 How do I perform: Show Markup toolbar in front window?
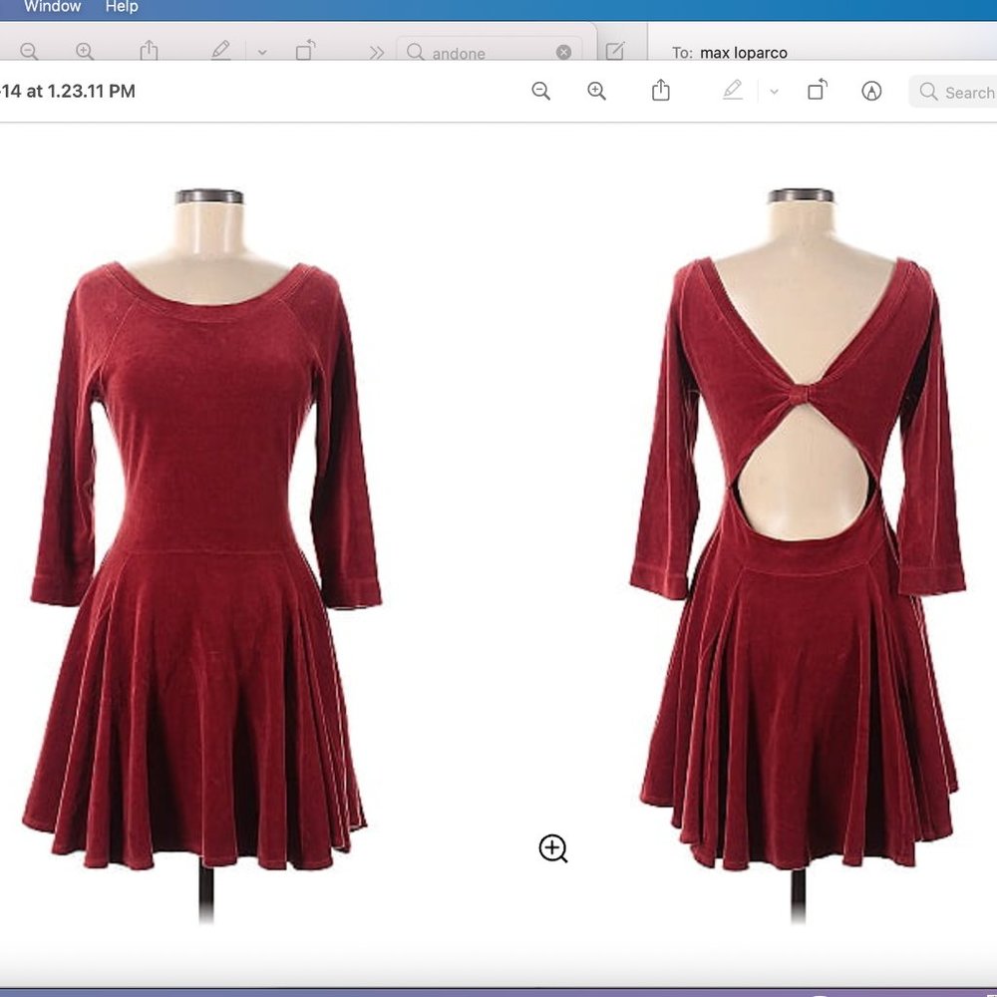click(871, 91)
